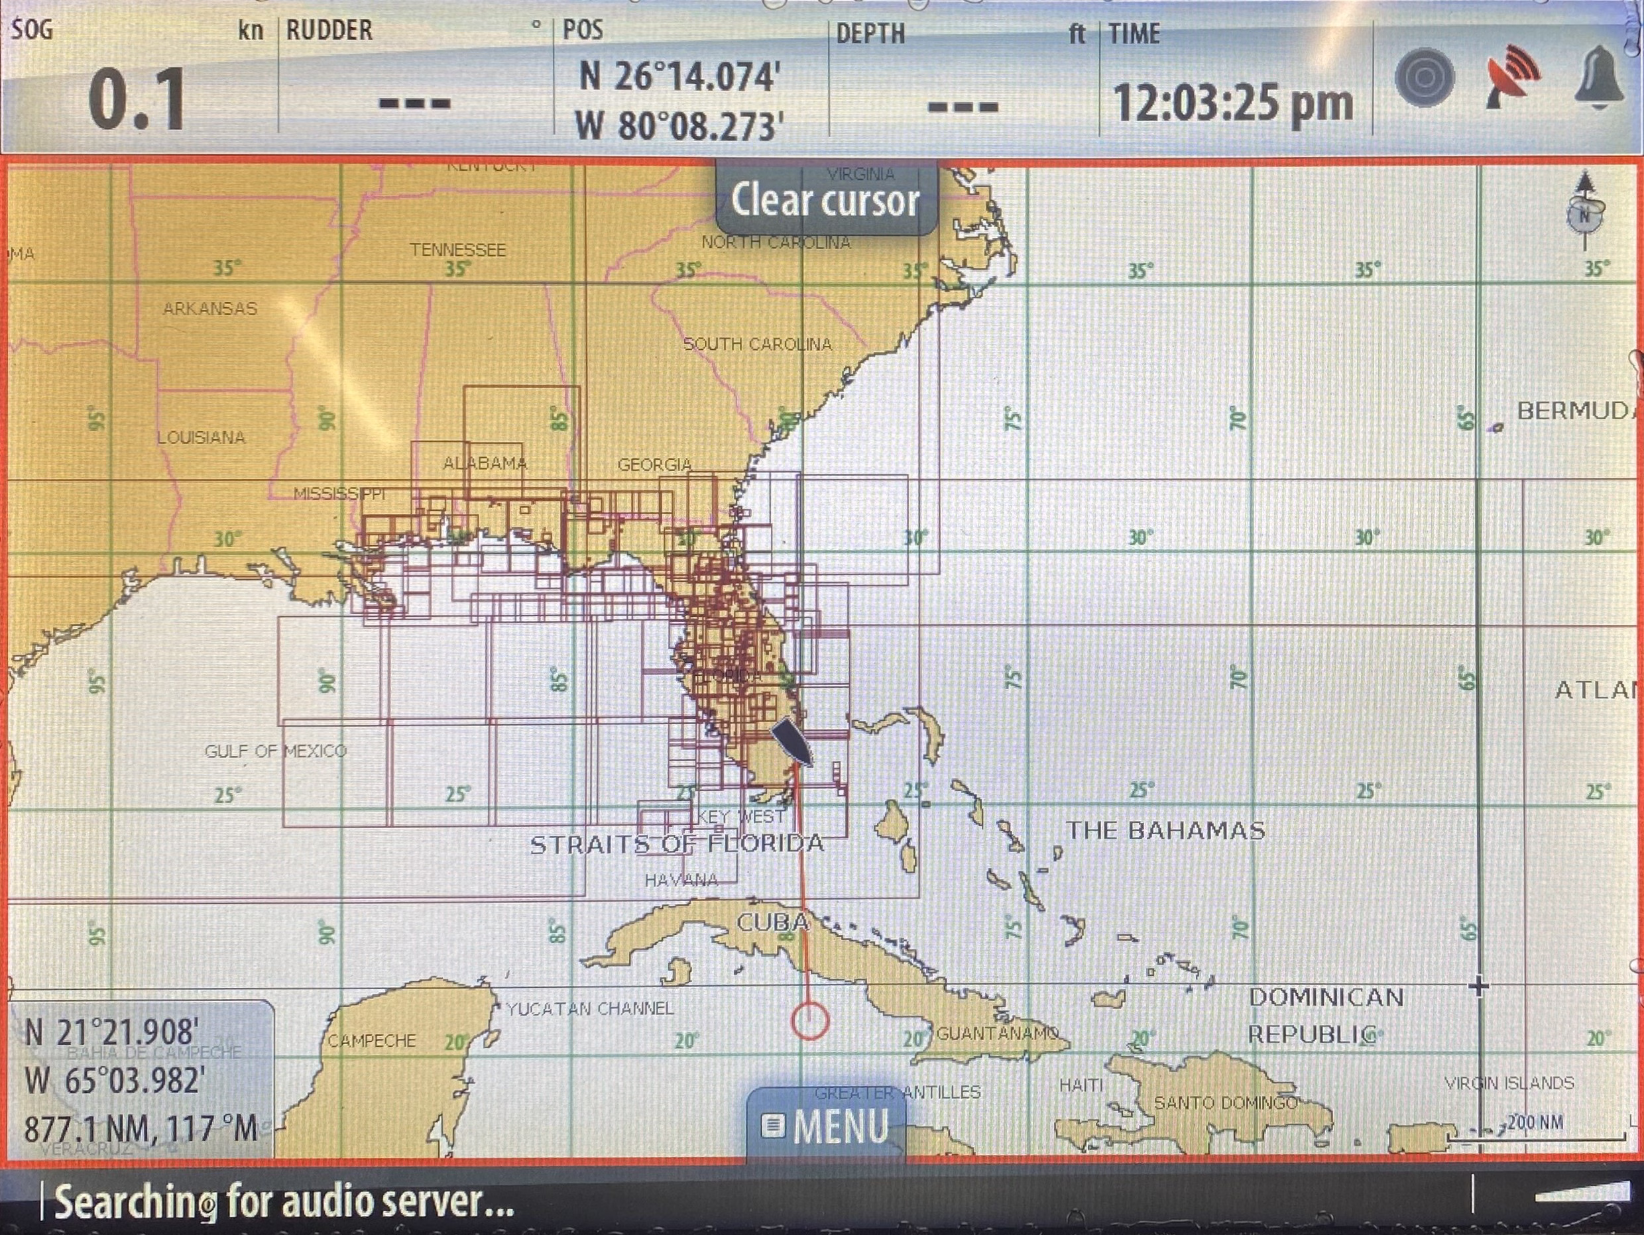The height and width of the screenshot is (1235, 1644).
Task: Click the 12:03:25 pm time value
Action: click(x=1234, y=103)
